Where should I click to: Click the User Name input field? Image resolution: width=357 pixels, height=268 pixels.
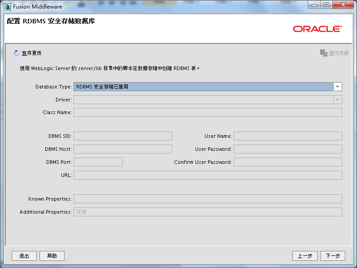click(x=288, y=136)
